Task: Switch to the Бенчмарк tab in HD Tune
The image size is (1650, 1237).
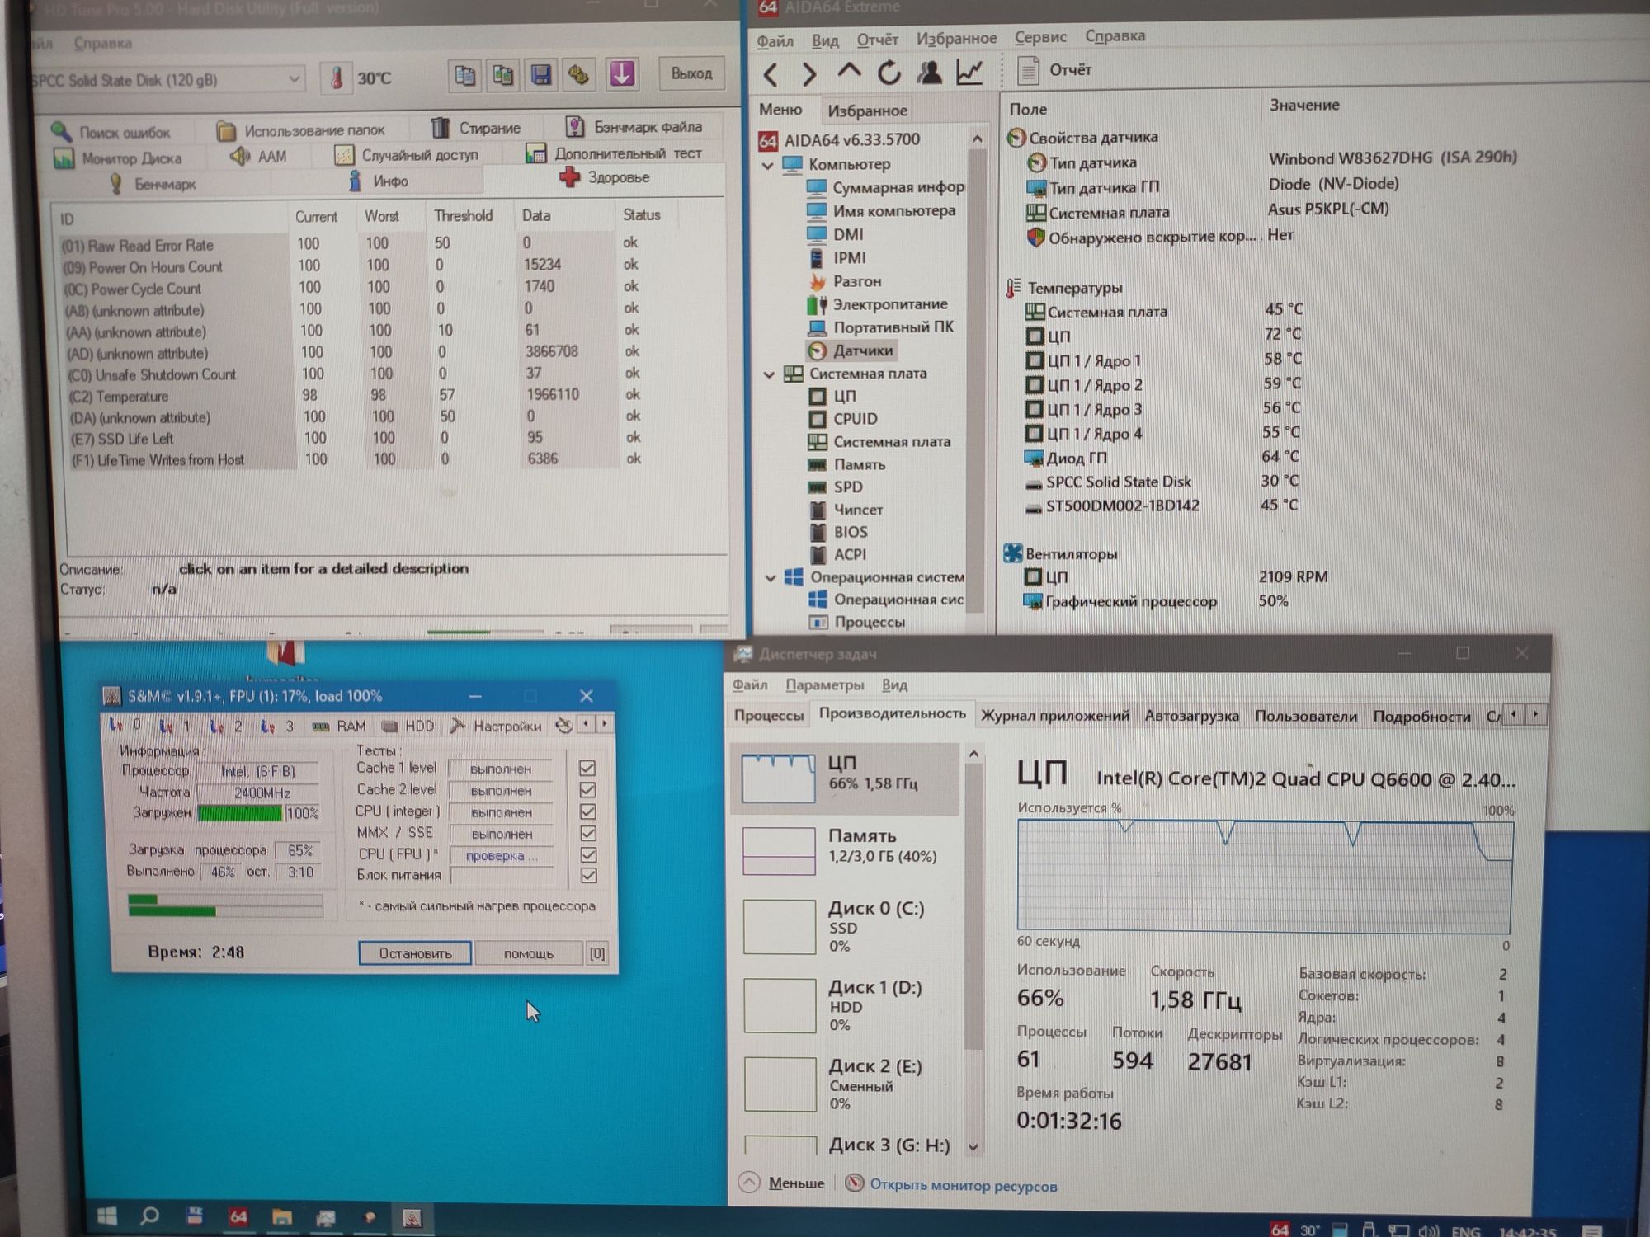Action: coord(153,184)
